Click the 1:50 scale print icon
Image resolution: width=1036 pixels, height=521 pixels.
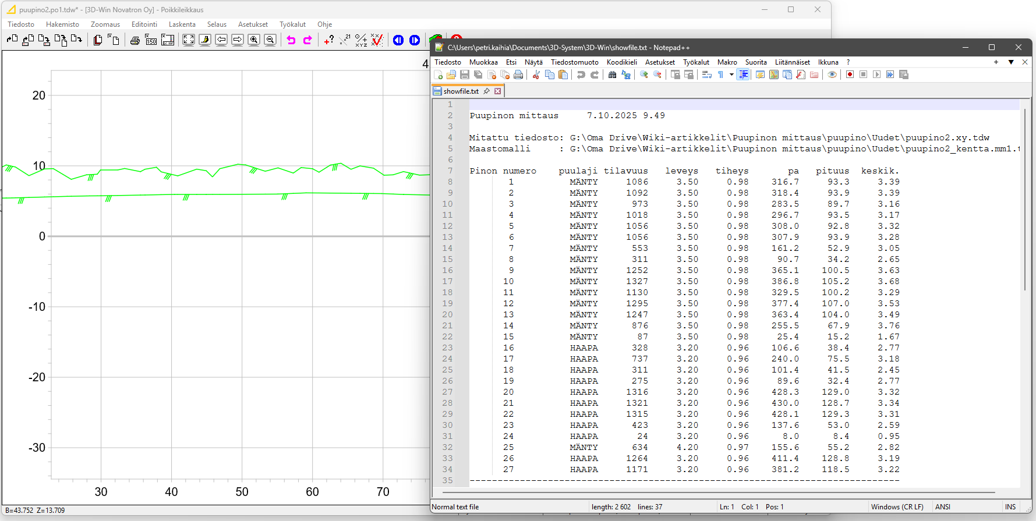point(151,40)
